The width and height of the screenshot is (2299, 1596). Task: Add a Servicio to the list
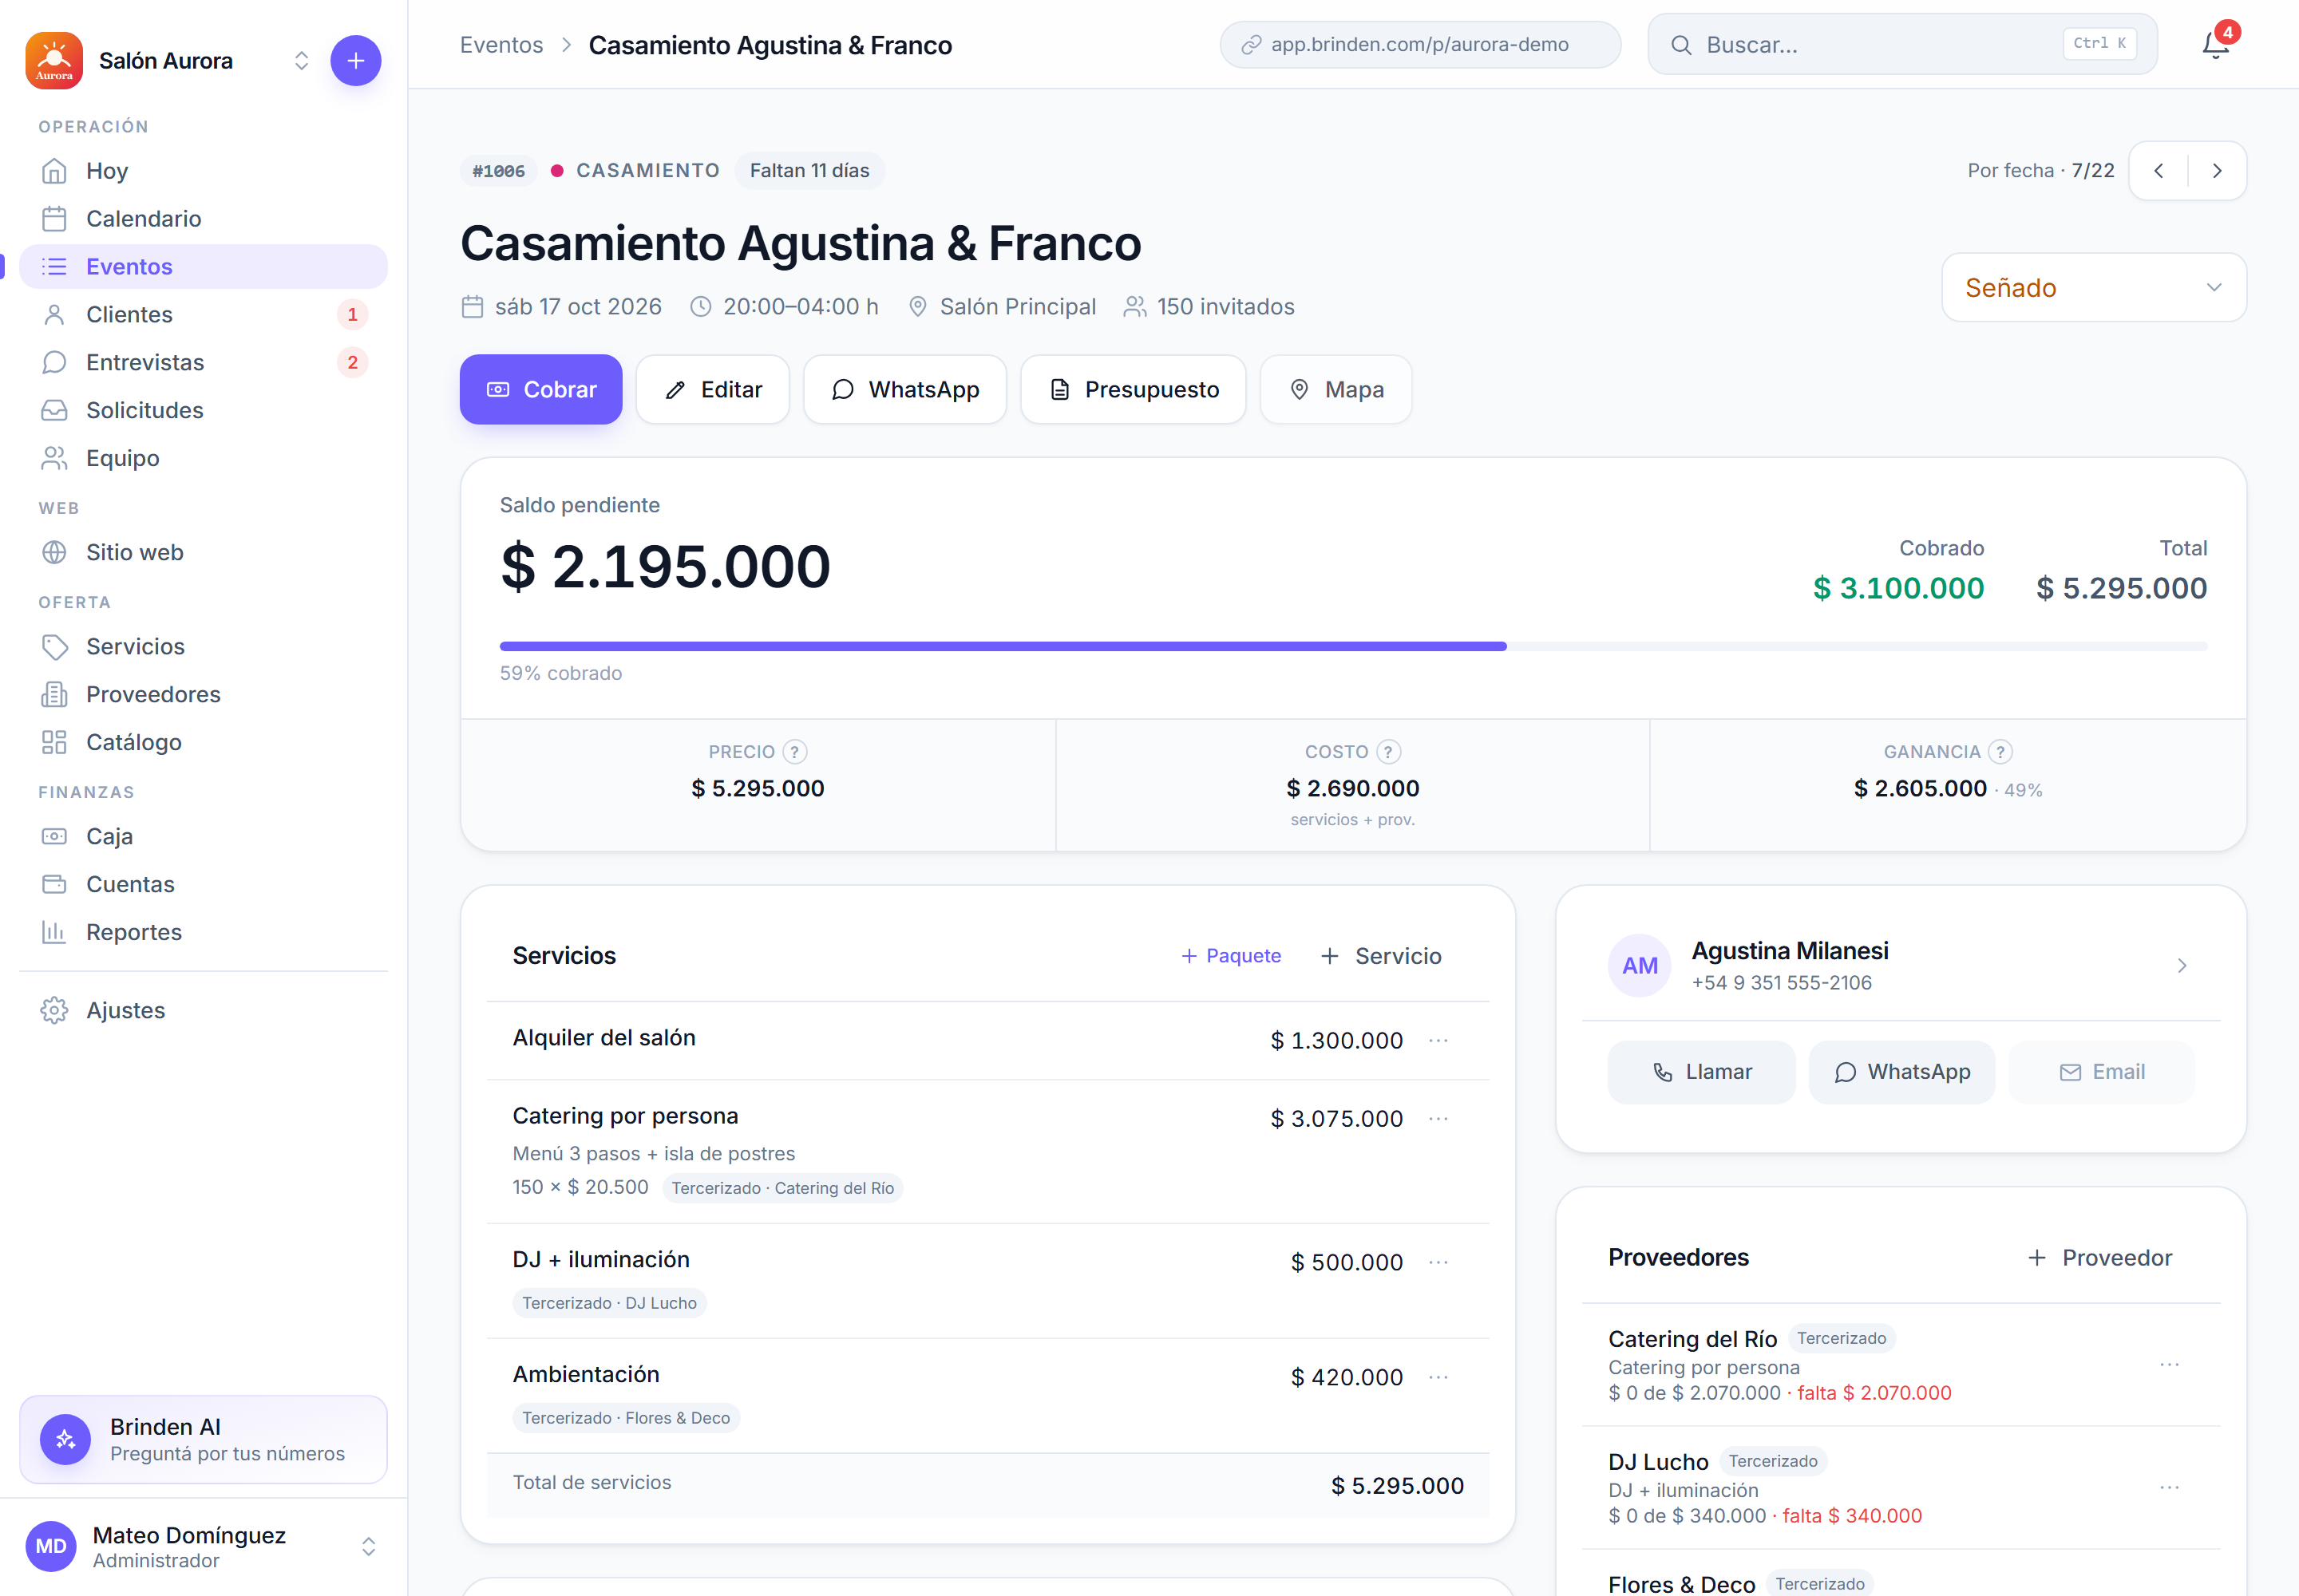coord(1382,956)
